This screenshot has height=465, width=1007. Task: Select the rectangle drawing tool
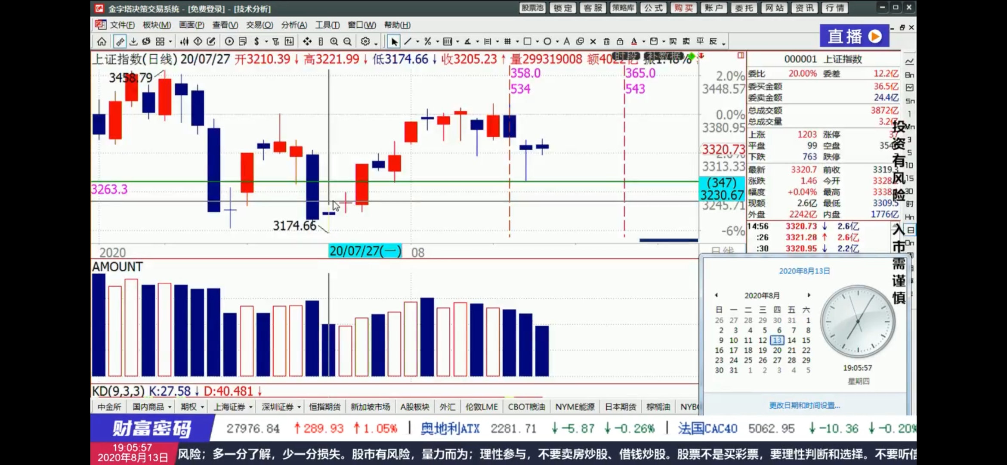[527, 42]
